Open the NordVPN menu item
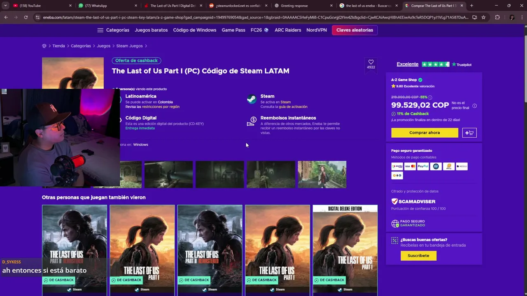 tap(316, 30)
